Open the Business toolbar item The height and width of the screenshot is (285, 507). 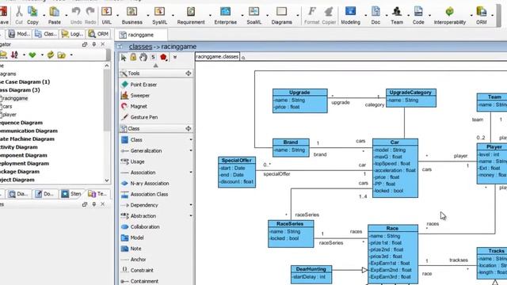click(x=132, y=15)
